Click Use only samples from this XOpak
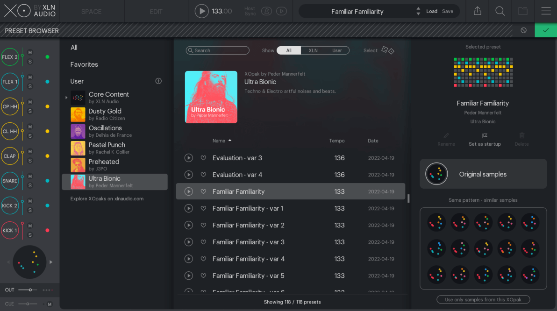557x311 pixels. pyautogui.click(x=483, y=299)
